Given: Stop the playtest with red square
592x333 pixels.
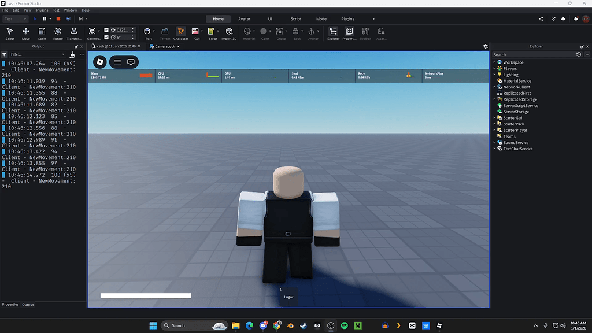Looking at the screenshot, I should point(58,19).
